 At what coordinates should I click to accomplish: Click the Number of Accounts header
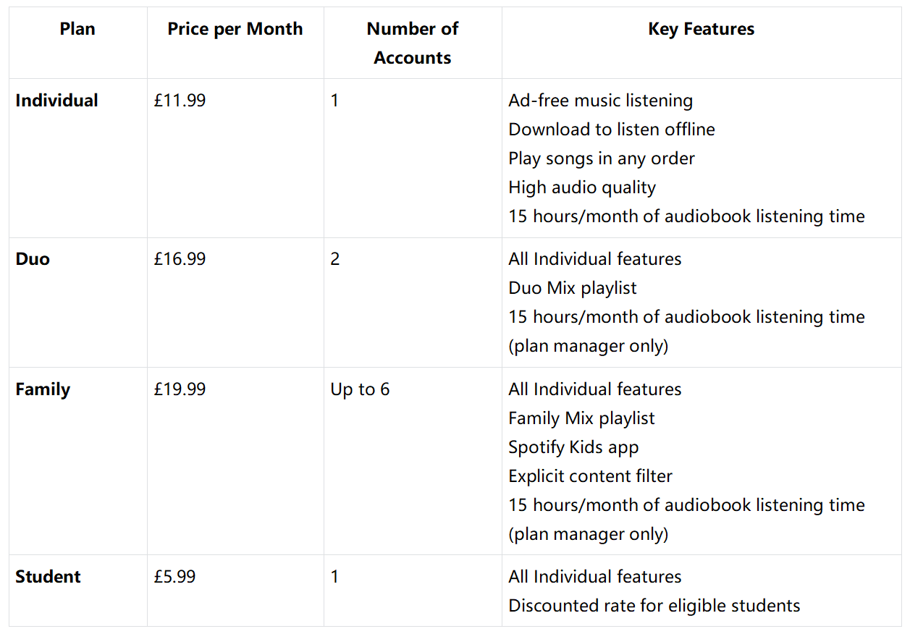[413, 43]
